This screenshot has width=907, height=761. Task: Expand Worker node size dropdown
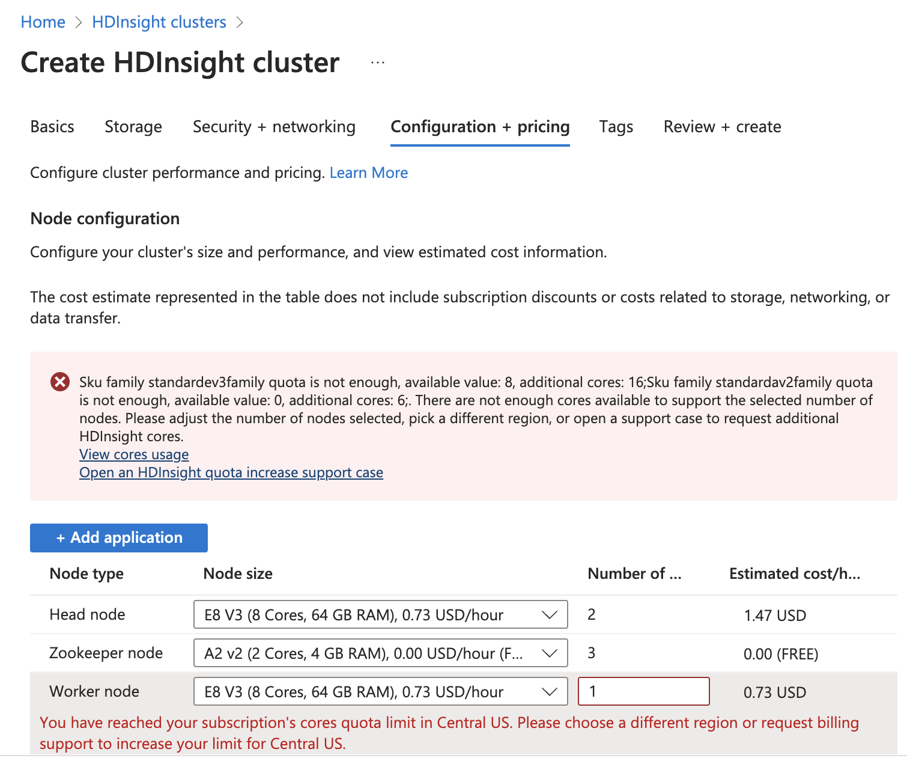380,692
